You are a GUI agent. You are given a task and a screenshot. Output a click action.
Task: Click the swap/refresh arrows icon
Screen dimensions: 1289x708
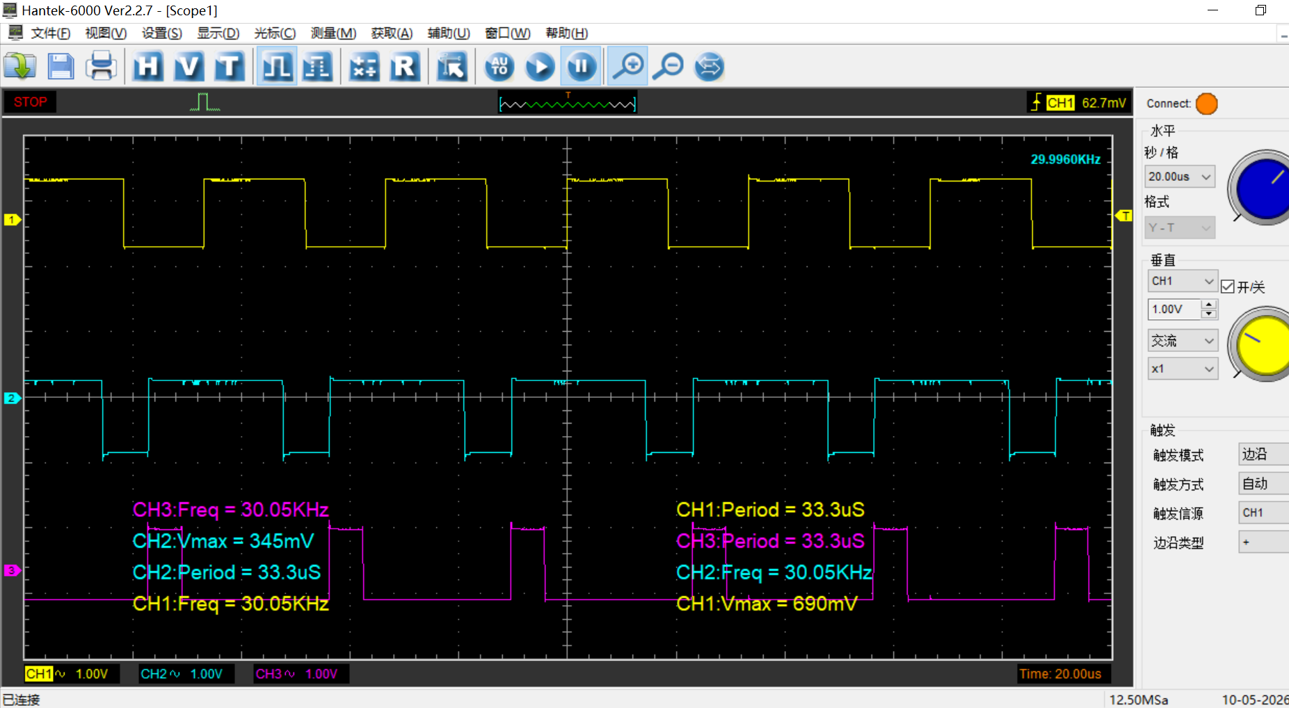(x=709, y=66)
